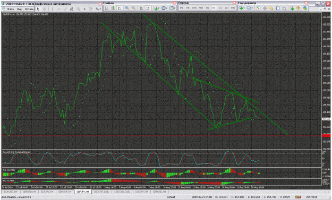Toggle chart auto scroll
The image size is (332, 200).
[141, 8]
